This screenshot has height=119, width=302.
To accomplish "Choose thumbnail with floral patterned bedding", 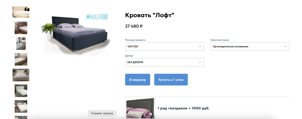I will [21, 75].
